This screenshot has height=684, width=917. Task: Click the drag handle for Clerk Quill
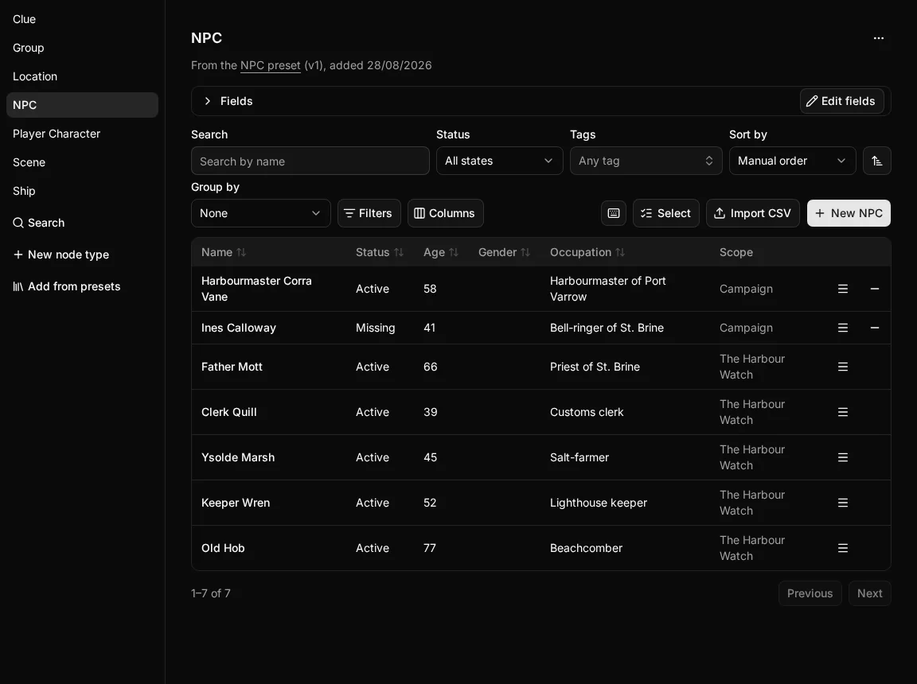click(843, 412)
